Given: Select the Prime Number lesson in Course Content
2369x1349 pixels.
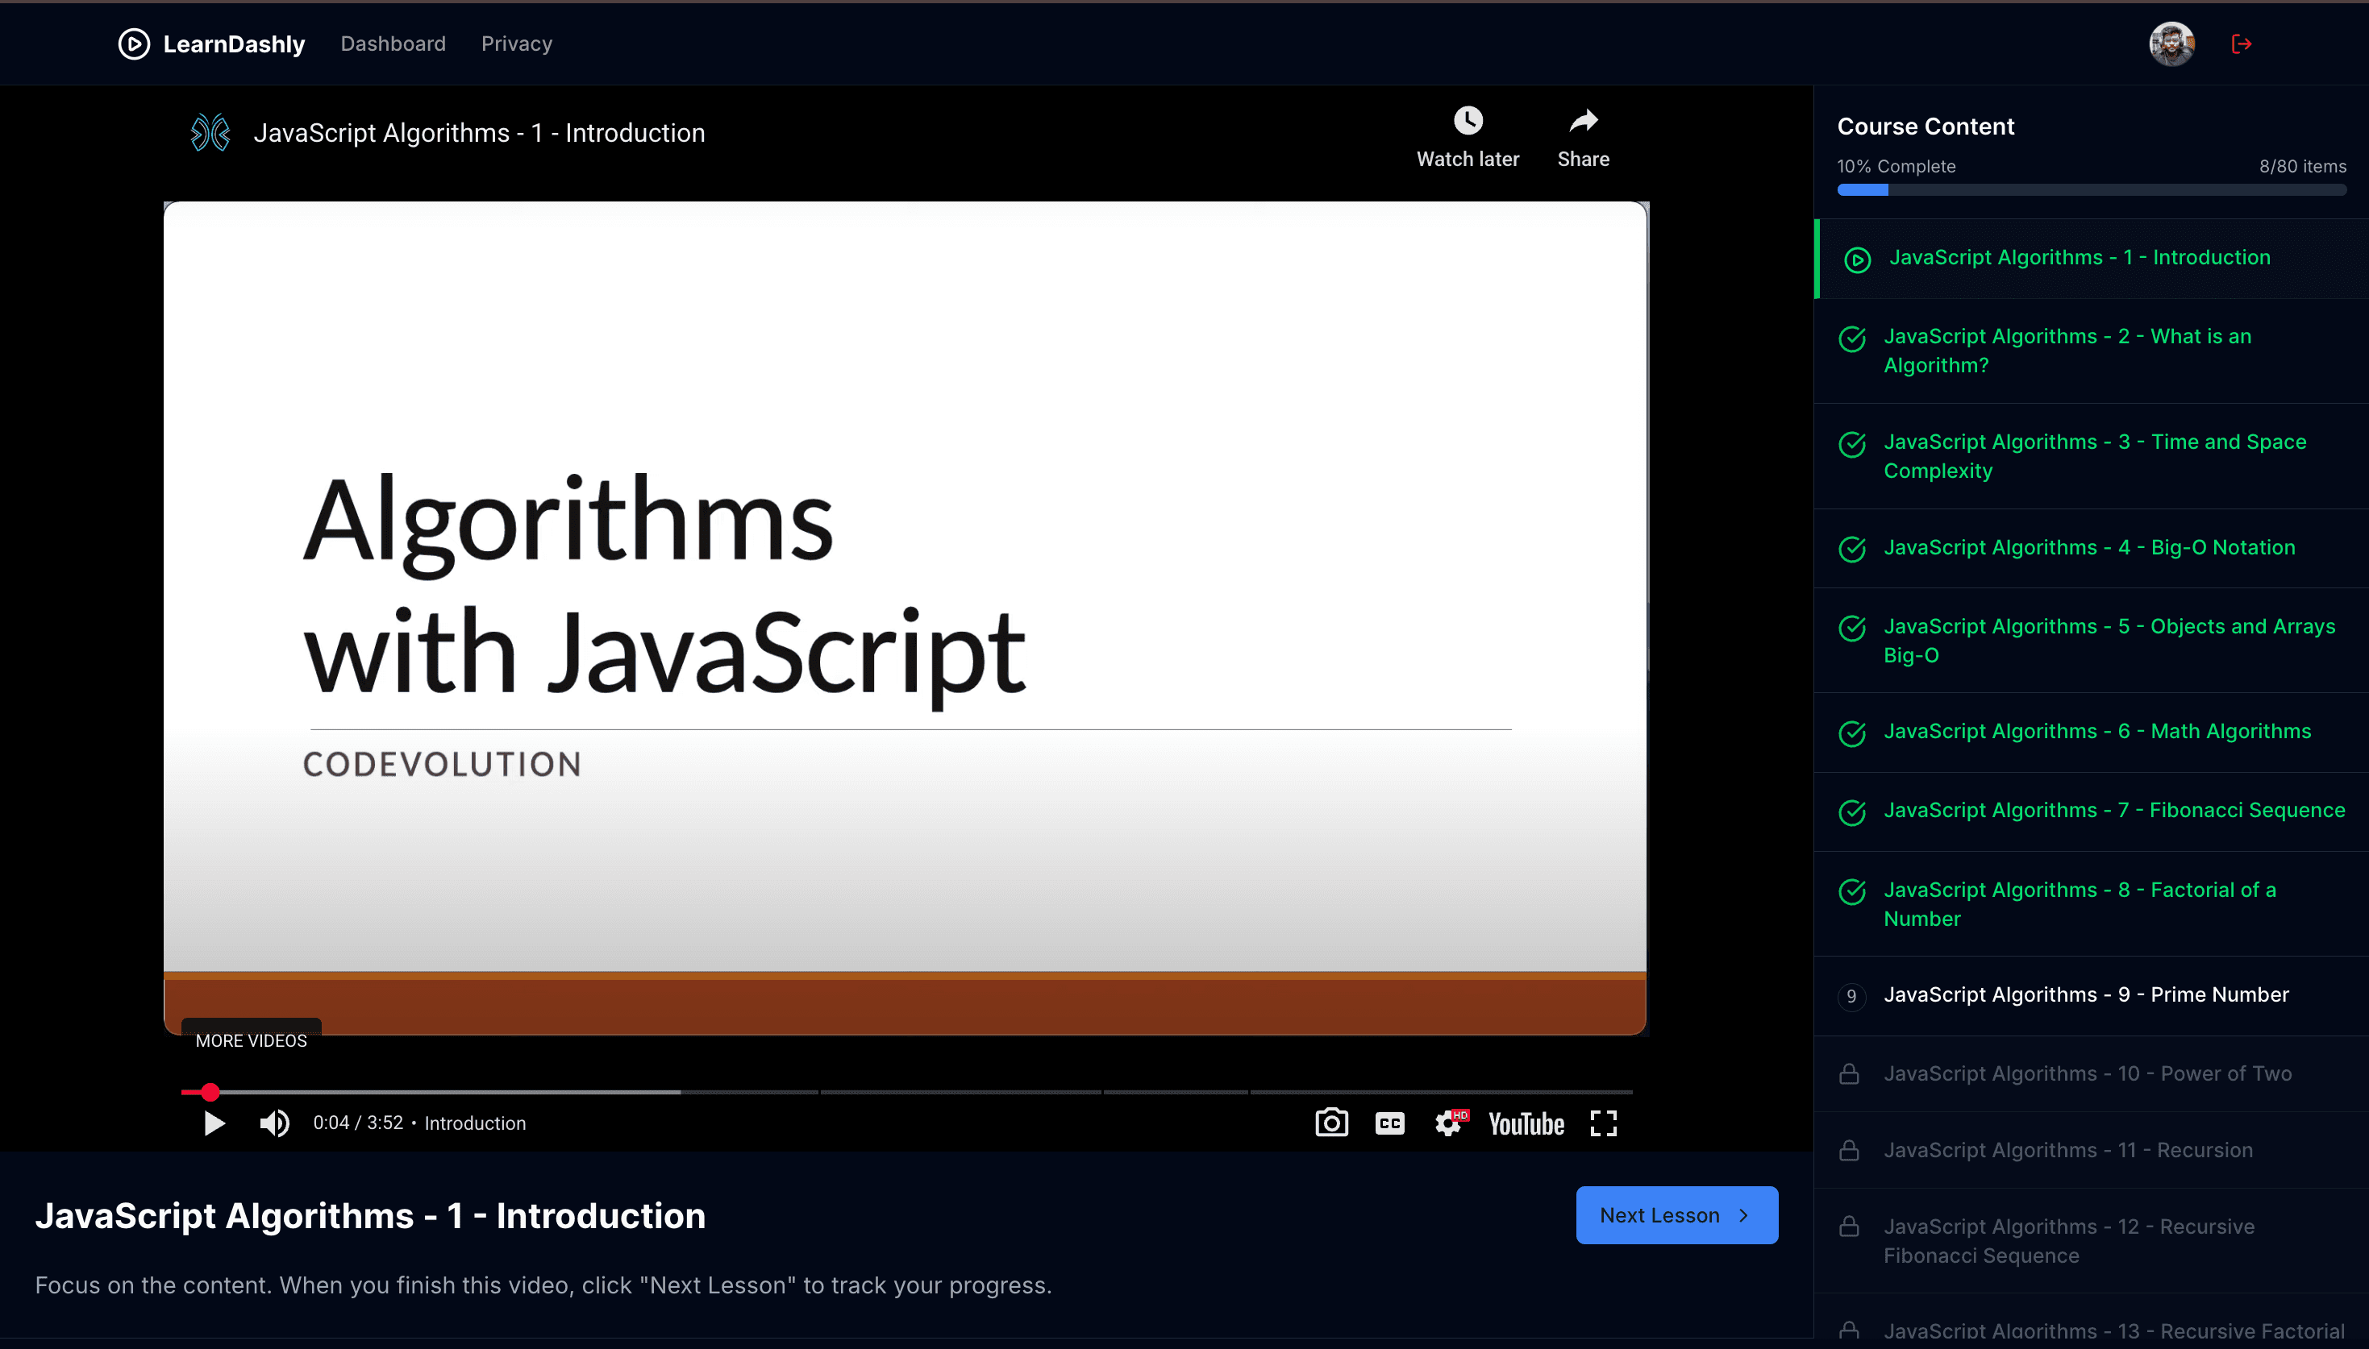Looking at the screenshot, I should pos(2084,994).
